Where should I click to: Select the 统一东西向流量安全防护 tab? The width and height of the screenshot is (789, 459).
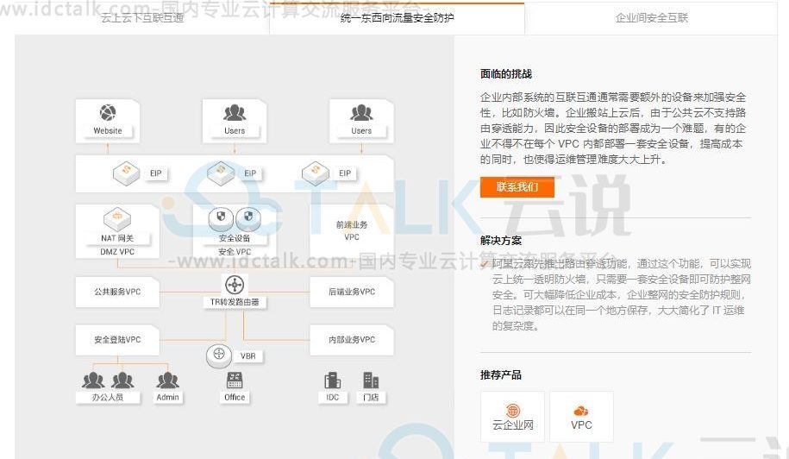tap(397, 18)
